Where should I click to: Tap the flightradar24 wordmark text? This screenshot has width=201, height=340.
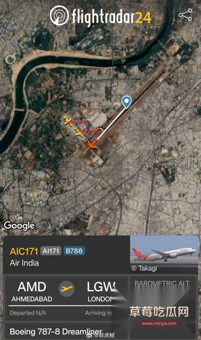(x=111, y=17)
